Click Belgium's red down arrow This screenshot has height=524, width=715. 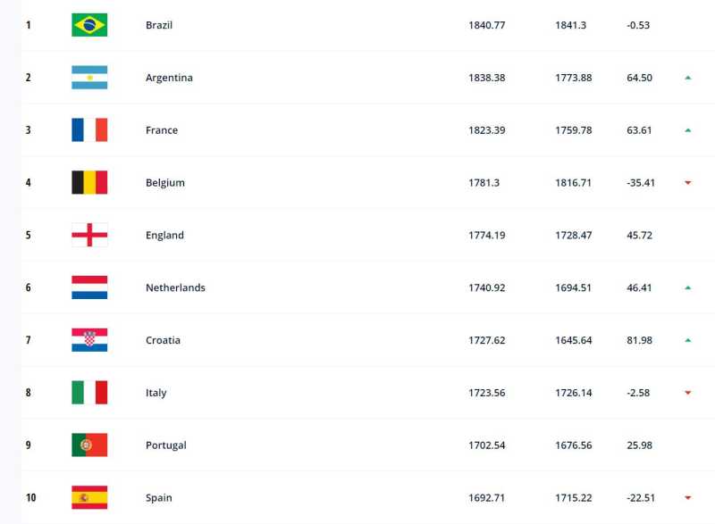687,183
